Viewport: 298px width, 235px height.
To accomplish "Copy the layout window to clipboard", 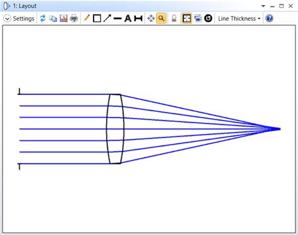I will click(x=53, y=19).
